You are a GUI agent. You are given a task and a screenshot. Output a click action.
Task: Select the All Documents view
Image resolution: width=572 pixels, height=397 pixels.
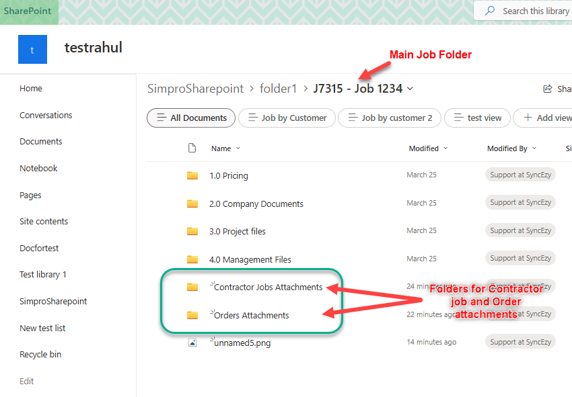[x=191, y=118]
